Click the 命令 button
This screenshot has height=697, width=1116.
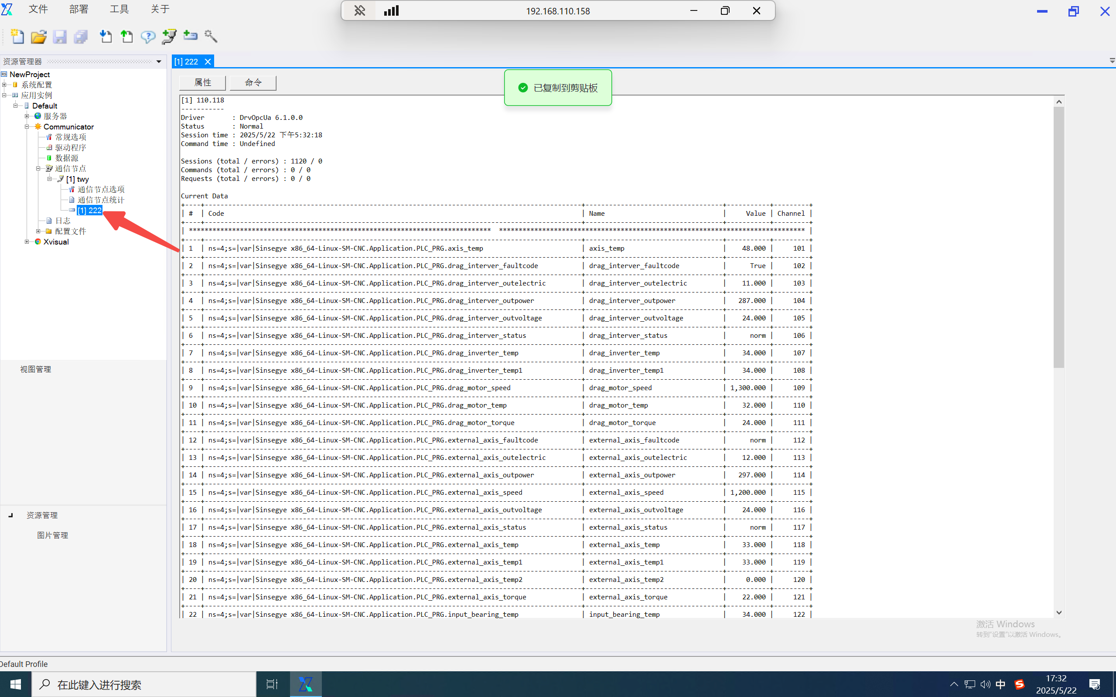tap(253, 82)
